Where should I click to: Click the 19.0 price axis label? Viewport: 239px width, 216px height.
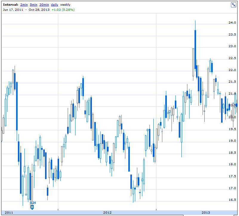coord(232,141)
